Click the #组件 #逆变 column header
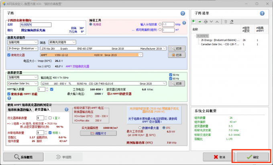This screenshot has width=273, height=165. coord(246,29)
